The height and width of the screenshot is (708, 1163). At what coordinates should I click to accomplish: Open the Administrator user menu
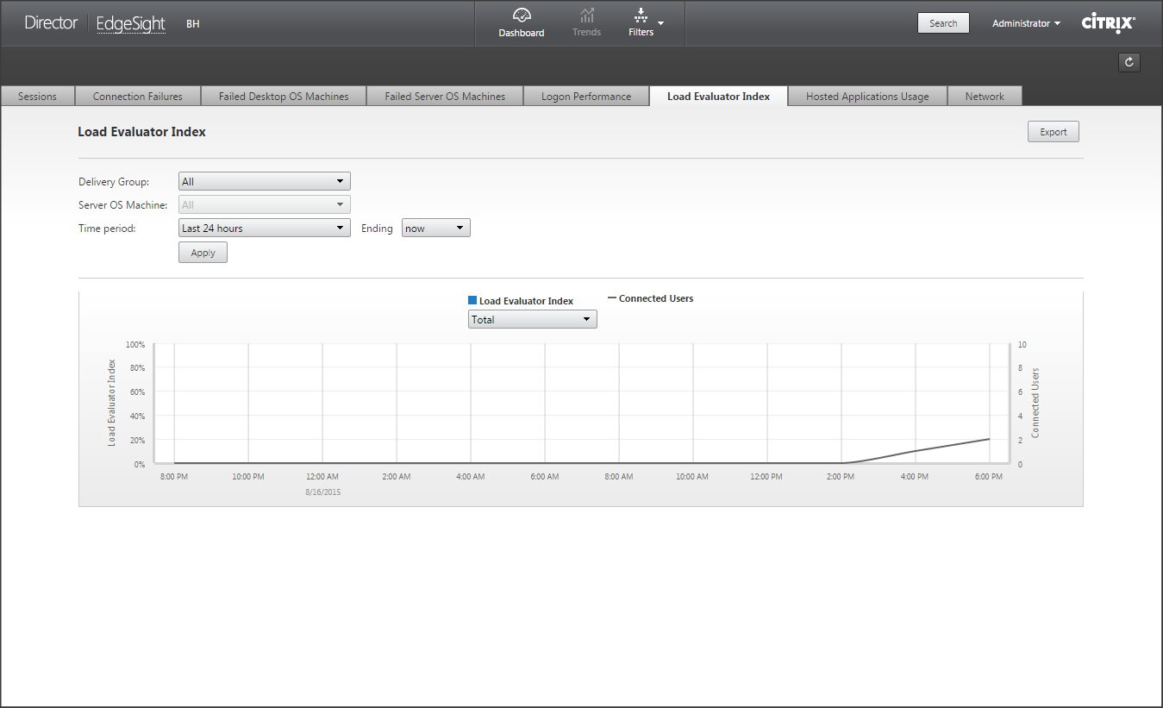(1026, 23)
